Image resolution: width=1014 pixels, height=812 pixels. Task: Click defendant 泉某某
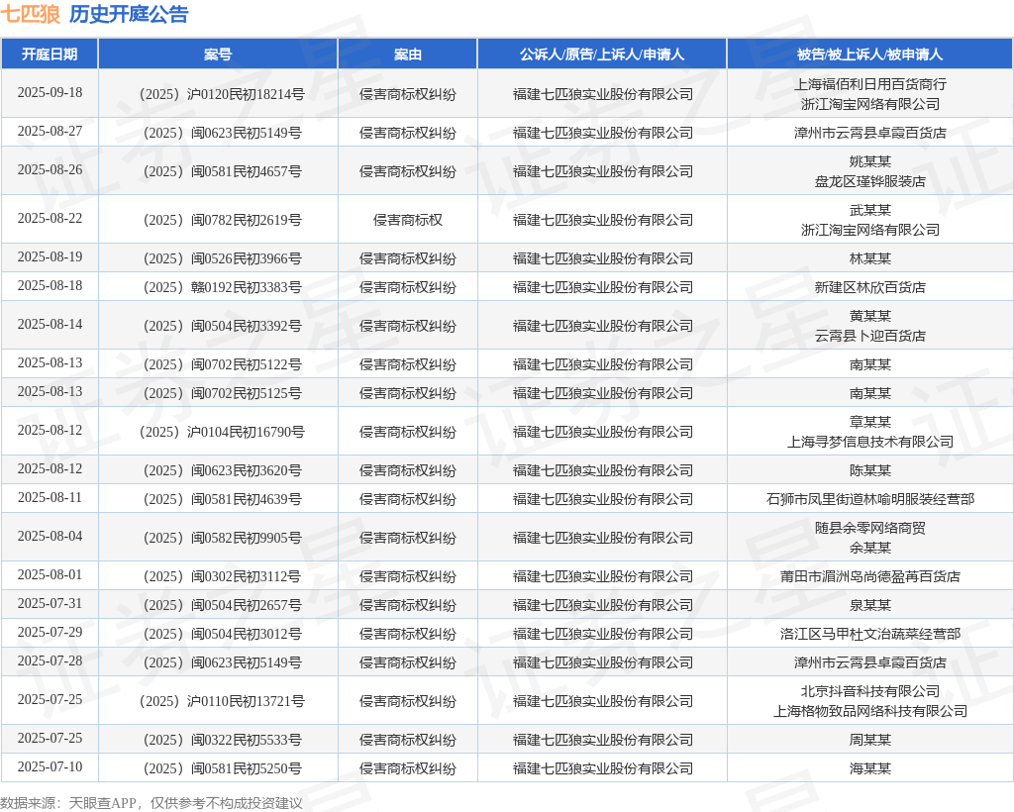[x=870, y=605]
